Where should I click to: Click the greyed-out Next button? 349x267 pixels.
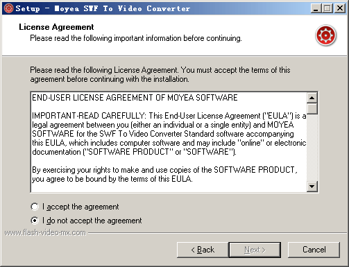tap(255, 250)
